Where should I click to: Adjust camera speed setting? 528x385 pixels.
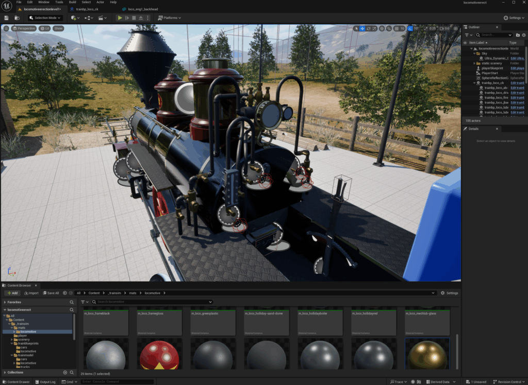pyautogui.click(x=445, y=29)
